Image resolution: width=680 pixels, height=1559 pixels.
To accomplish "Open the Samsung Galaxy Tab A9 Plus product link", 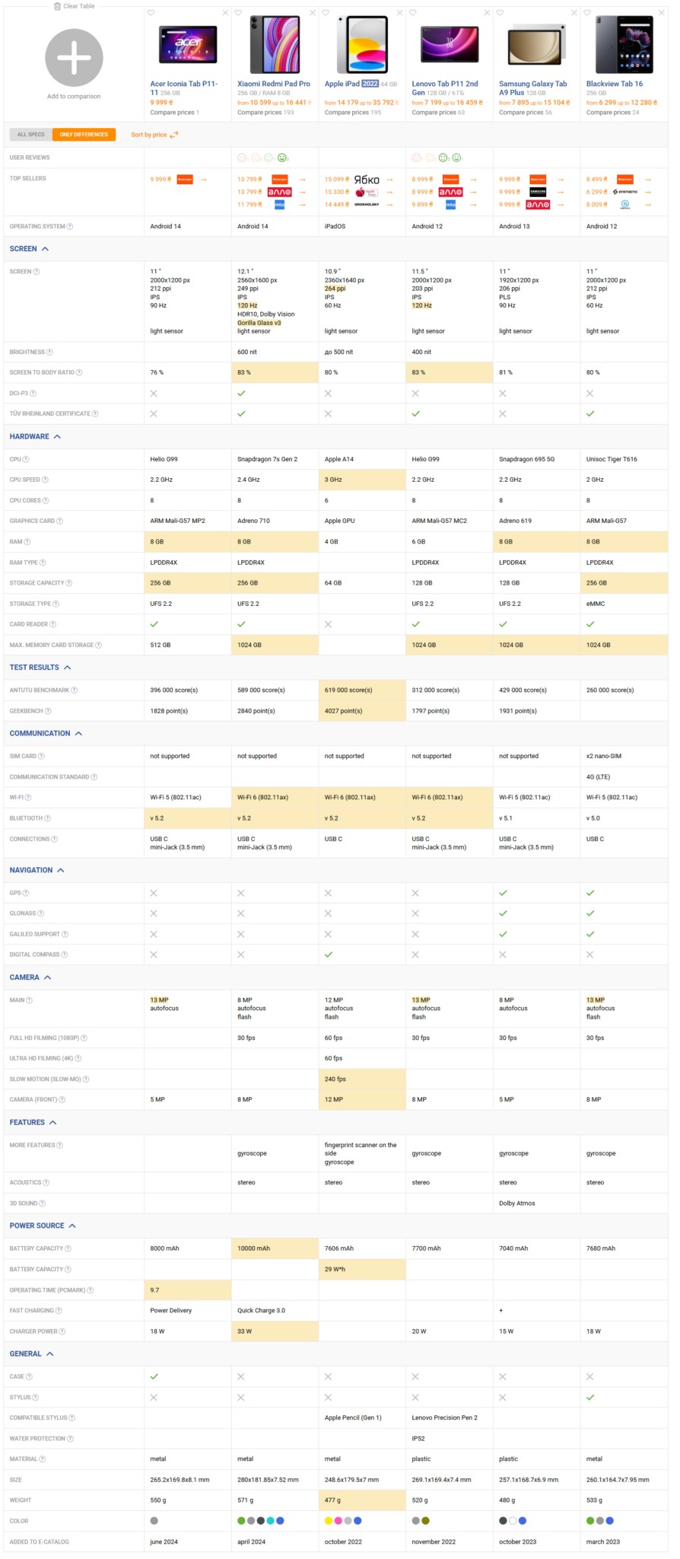I will (532, 88).
